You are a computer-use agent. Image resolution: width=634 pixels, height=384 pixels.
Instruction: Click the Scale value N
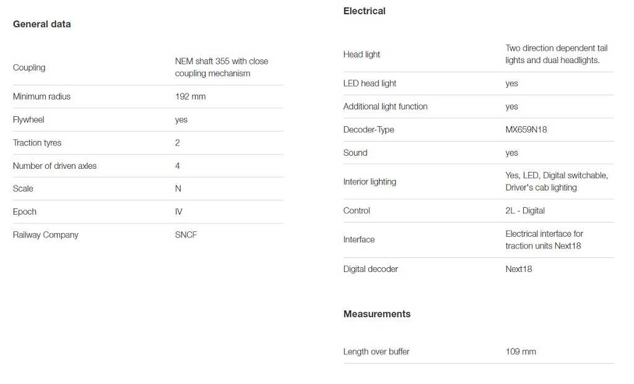click(x=178, y=189)
